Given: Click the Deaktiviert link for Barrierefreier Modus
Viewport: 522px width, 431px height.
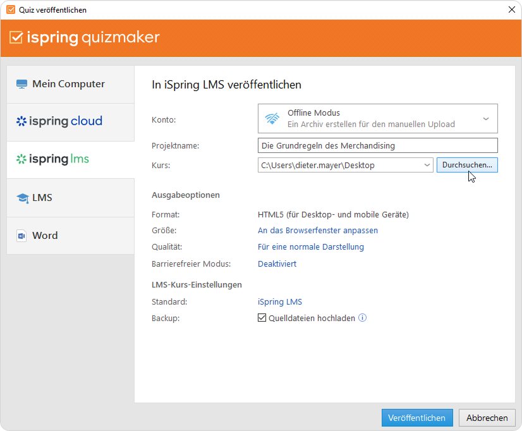Looking at the screenshot, I should coord(276,263).
